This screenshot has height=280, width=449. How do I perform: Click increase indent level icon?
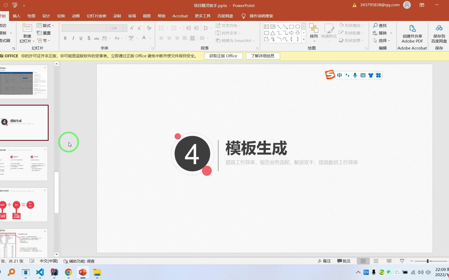coord(196,28)
